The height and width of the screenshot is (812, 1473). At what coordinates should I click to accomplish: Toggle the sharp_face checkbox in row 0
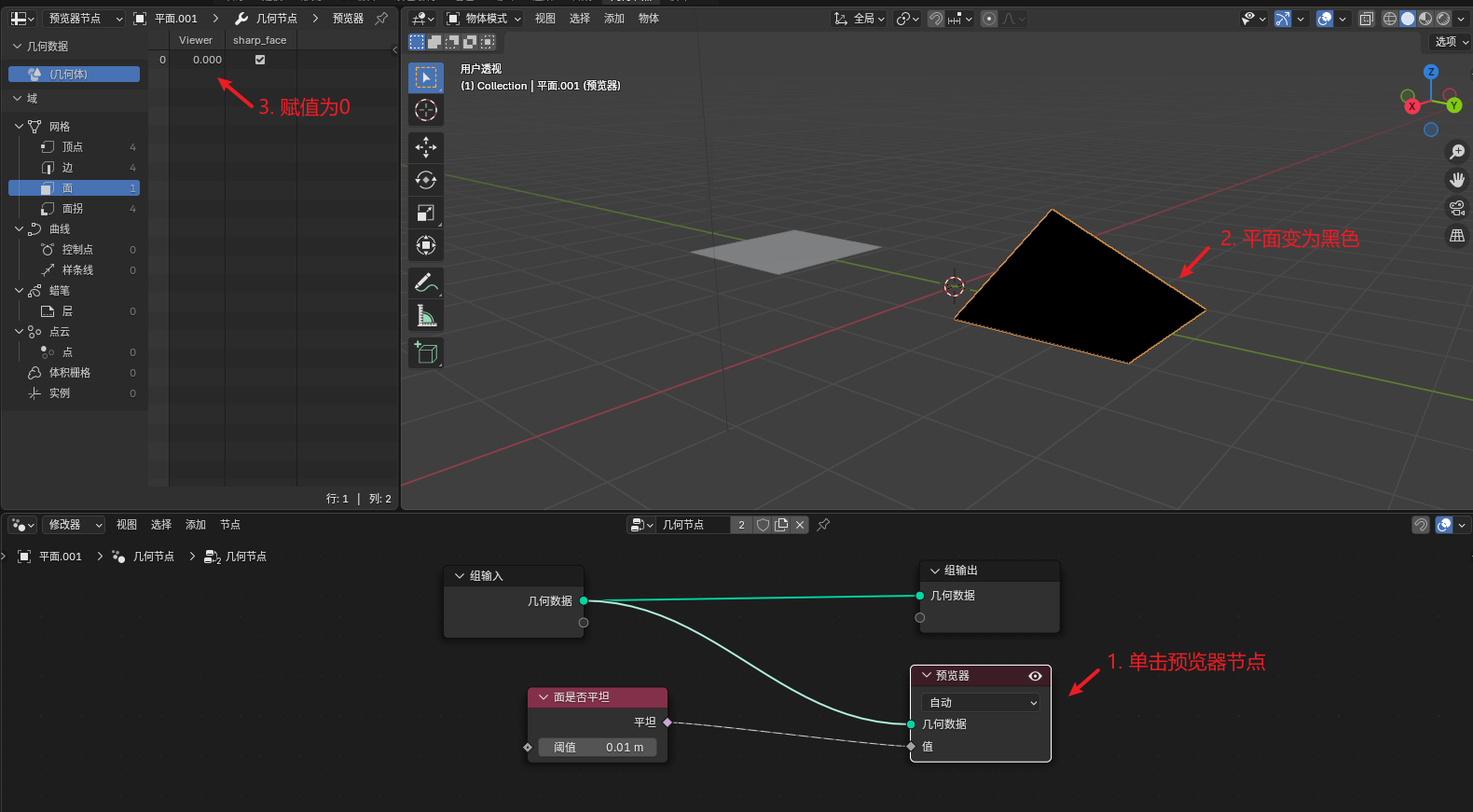point(260,60)
